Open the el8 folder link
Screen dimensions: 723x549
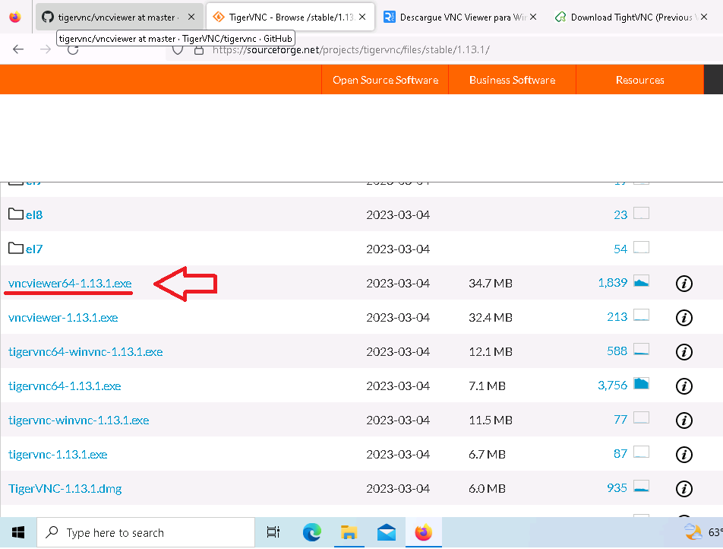click(34, 214)
